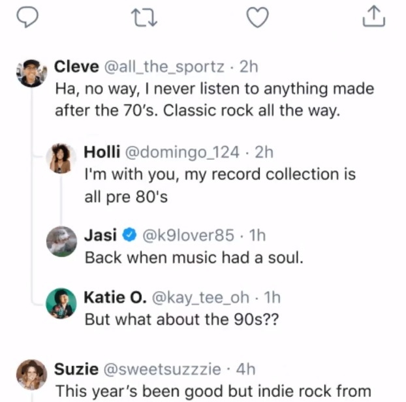Open the reply "Back when music had a soul."
The width and height of the screenshot is (406, 402).
[x=194, y=257]
